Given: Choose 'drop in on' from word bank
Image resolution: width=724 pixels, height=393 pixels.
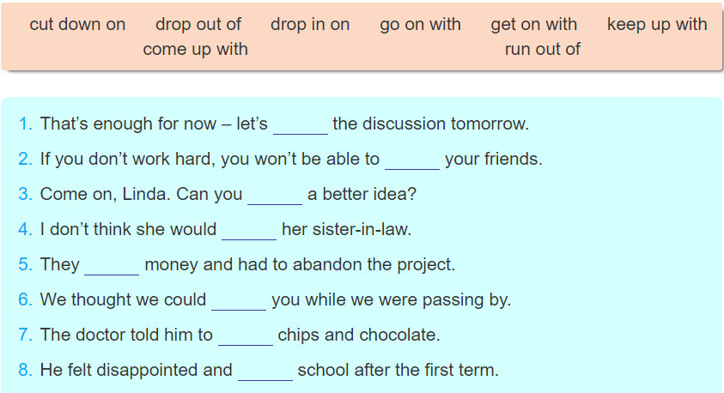Looking at the screenshot, I should tap(310, 24).
